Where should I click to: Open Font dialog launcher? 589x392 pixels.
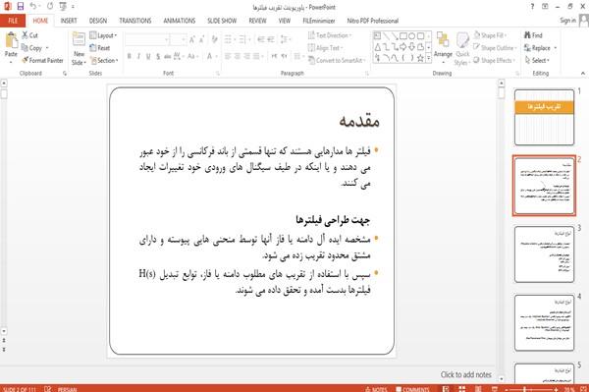click(x=218, y=74)
